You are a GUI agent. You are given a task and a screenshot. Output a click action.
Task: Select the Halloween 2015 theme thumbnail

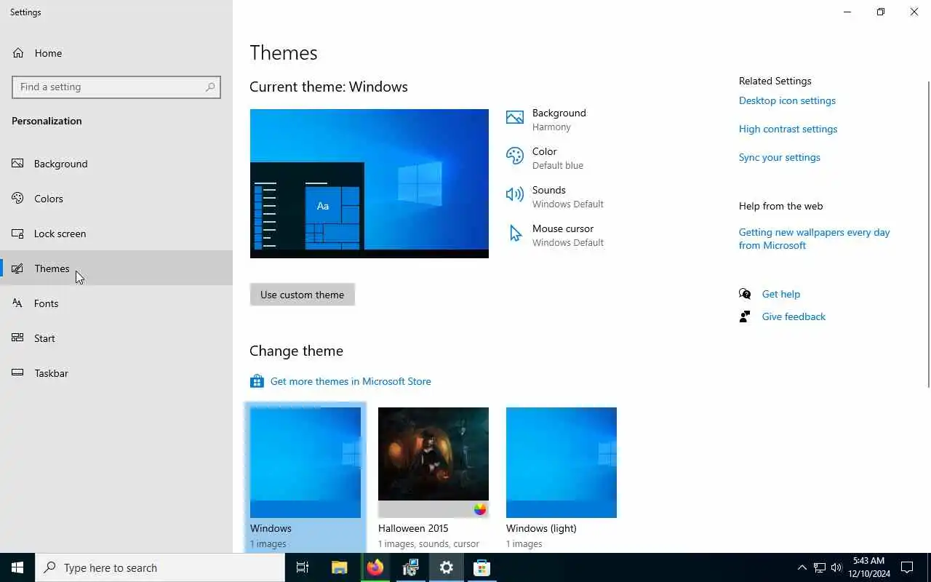point(433,463)
